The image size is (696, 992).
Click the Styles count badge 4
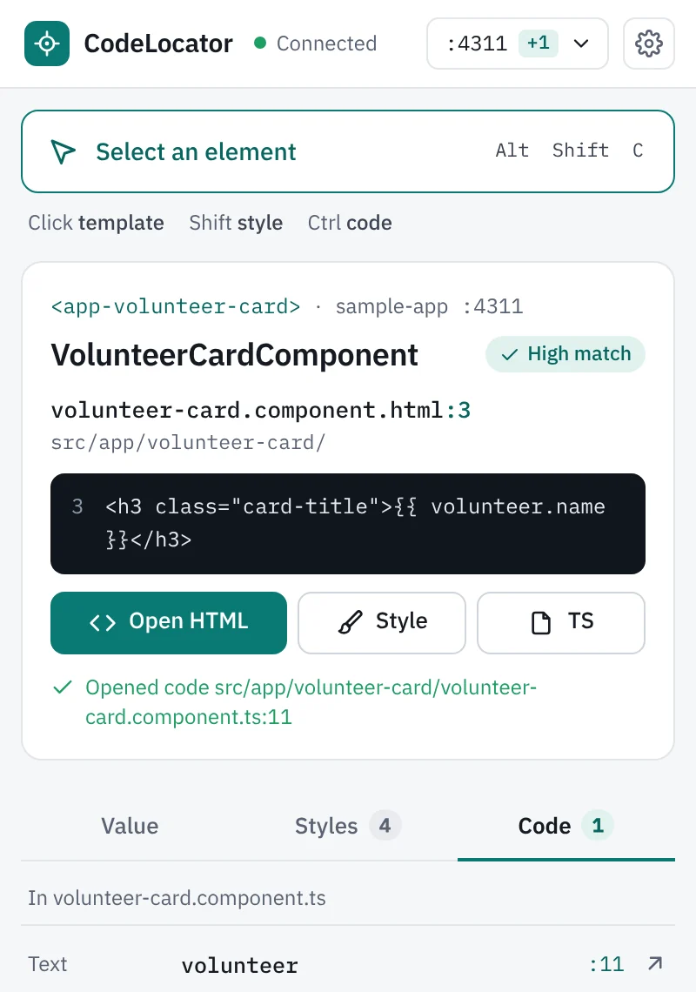(385, 825)
